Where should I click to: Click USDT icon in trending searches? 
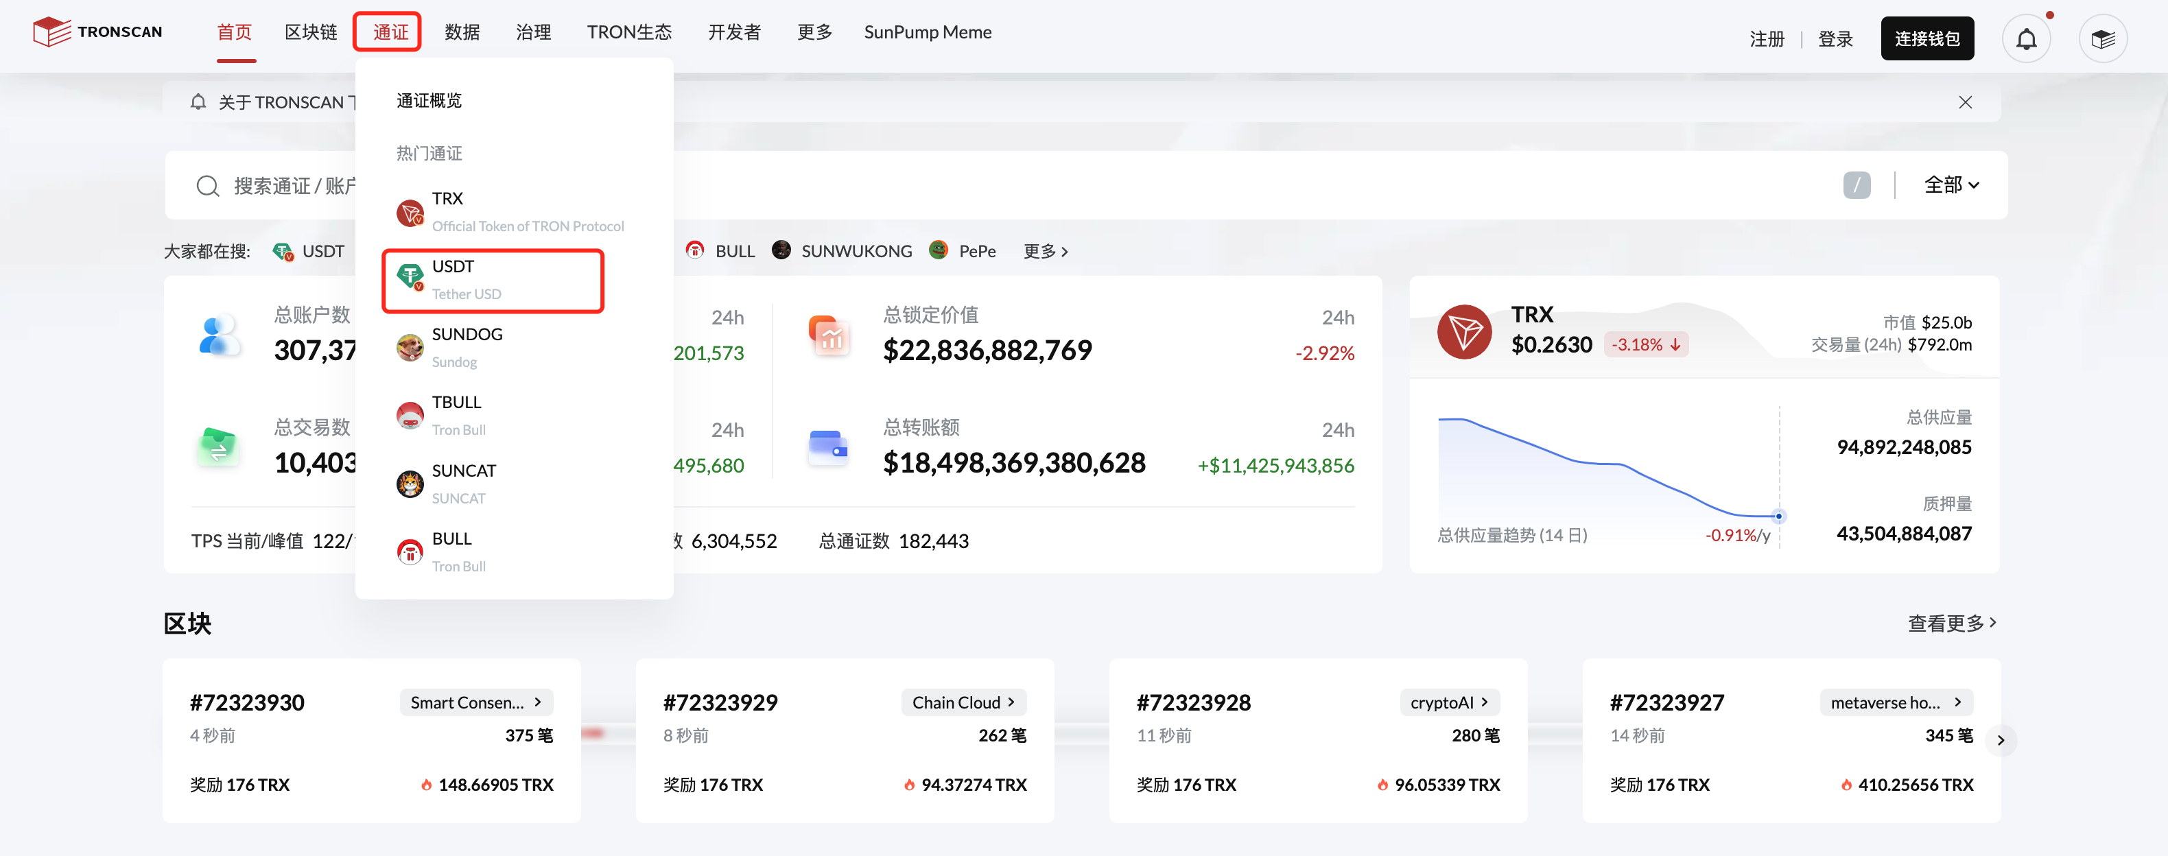click(x=283, y=251)
